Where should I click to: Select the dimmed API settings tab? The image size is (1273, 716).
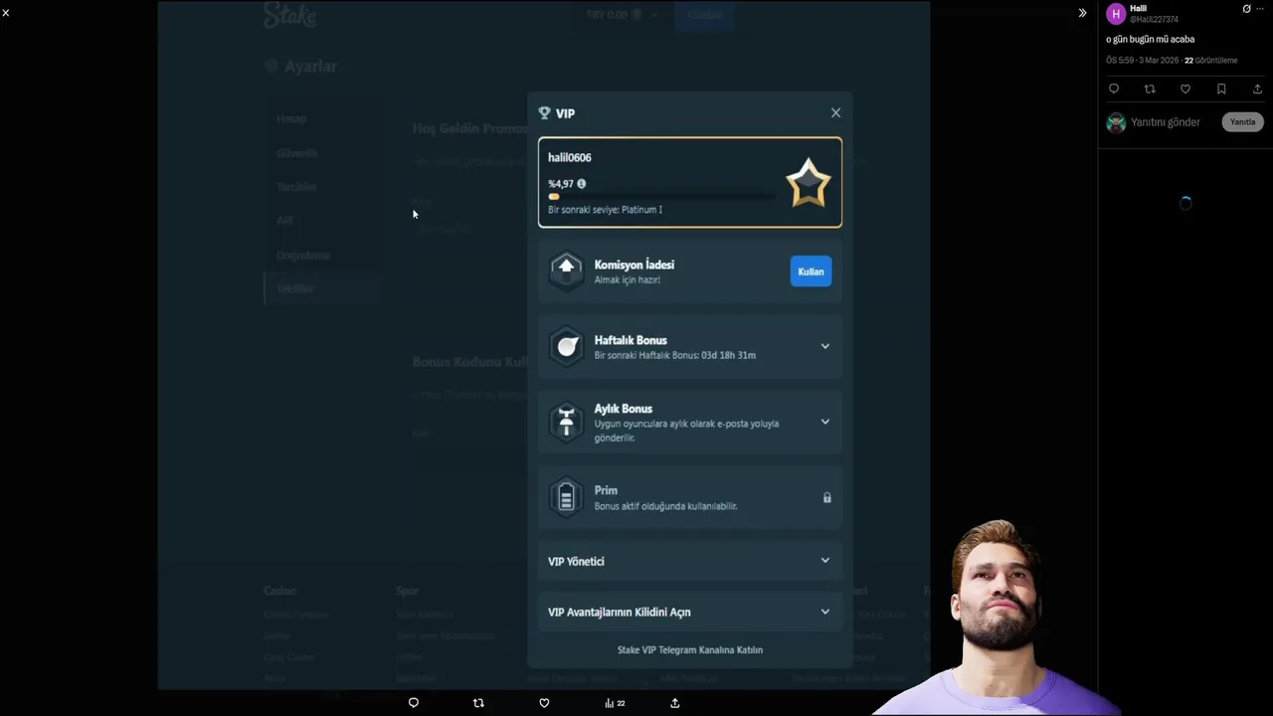pyautogui.click(x=284, y=221)
